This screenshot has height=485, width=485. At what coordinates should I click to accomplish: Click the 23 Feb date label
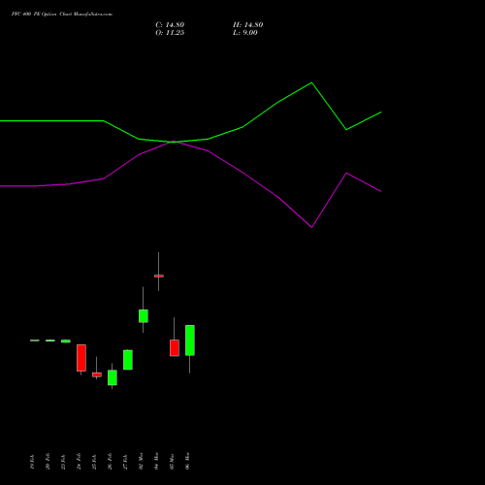(x=63, y=462)
